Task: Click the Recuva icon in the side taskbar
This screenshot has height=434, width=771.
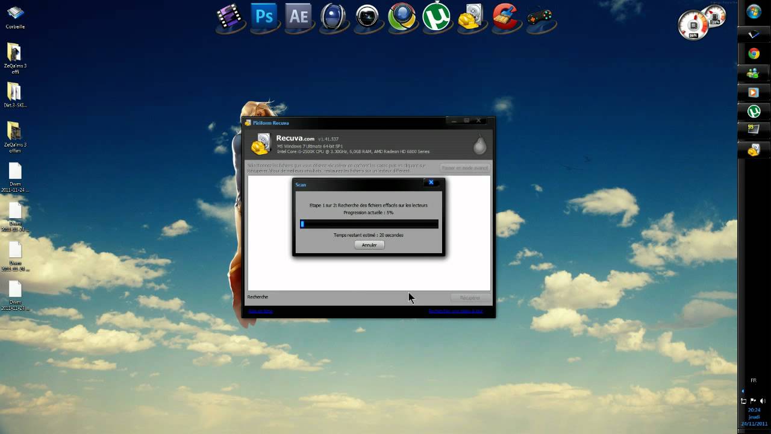Action: tap(754, 149)
